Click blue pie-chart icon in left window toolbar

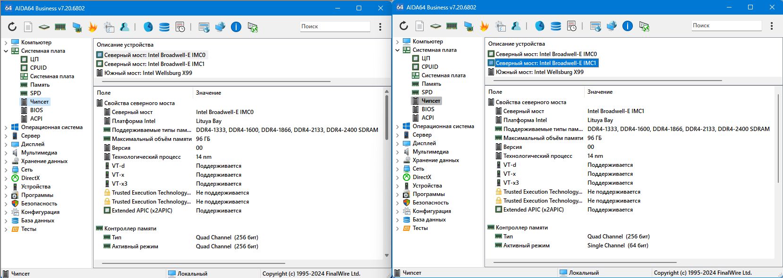(x=148, y=27)
